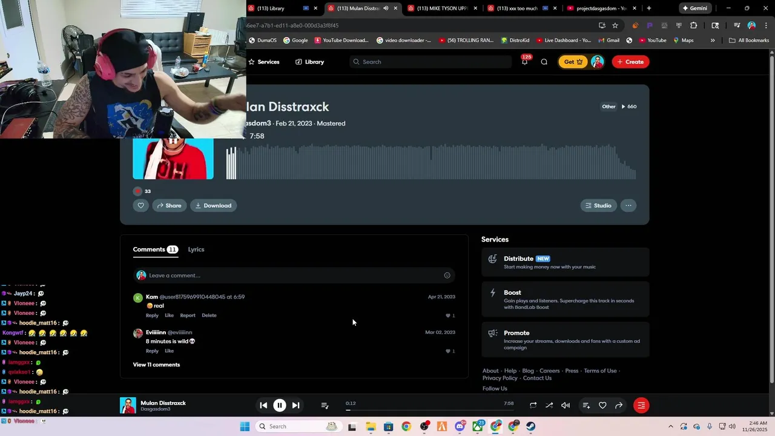Toggle repeat in the player bar
Viewport: 775px width, 436px height.
point(533,405)
